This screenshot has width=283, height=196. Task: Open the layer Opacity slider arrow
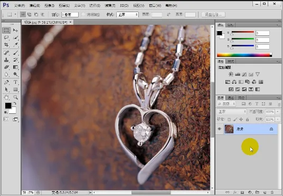(278, 112)
